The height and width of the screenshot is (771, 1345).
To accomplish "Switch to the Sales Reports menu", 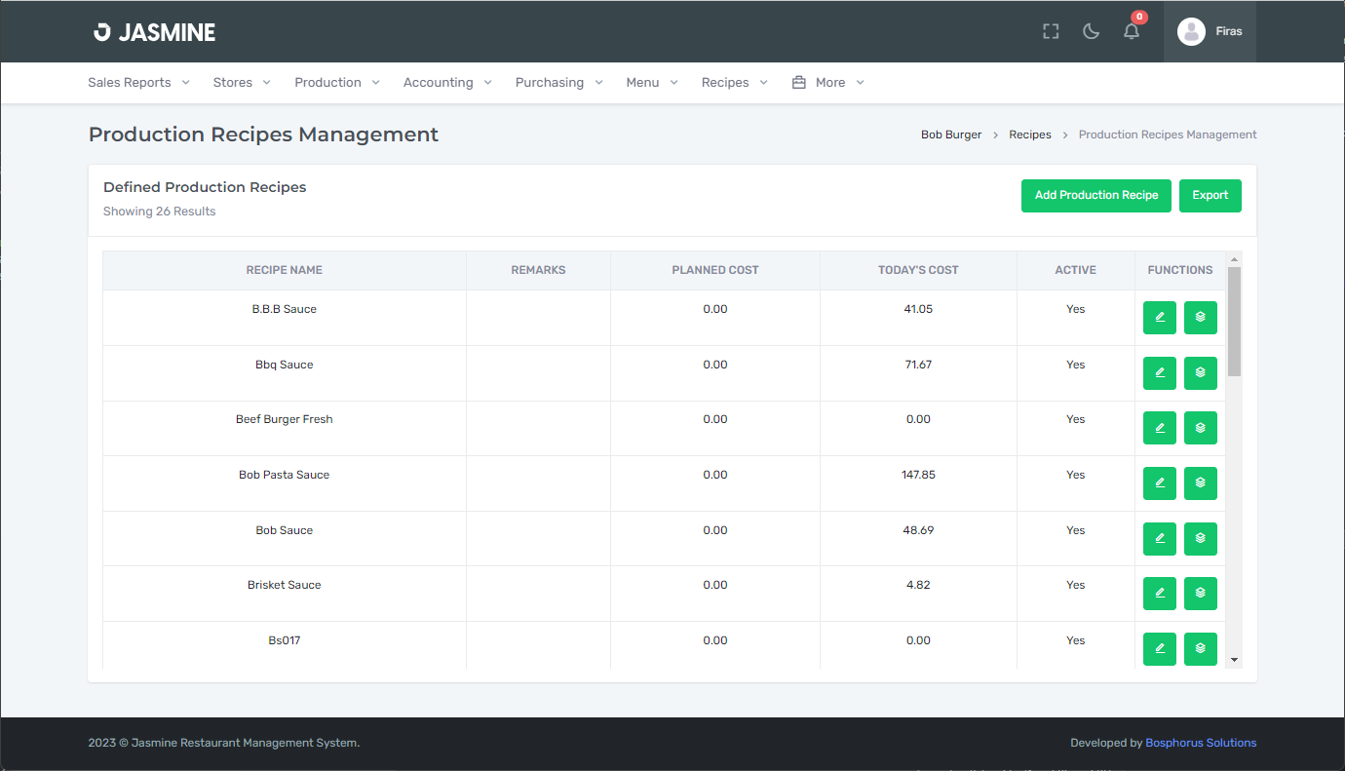I will point(131,82).
